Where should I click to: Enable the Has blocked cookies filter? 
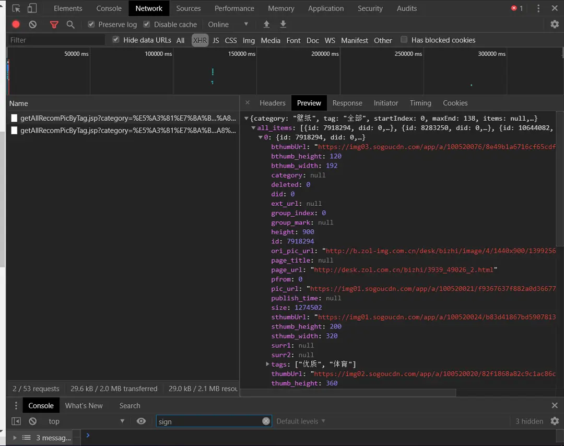pyautogui.click(x=404, y=40)
